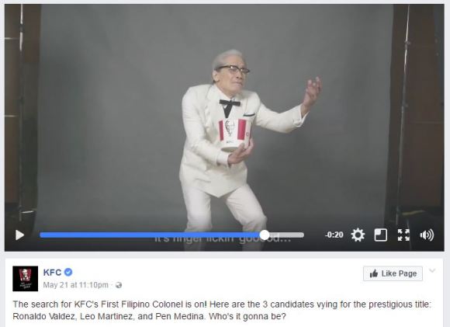
Task: Click the Like Page button
Action: click(x=393, y=273)
